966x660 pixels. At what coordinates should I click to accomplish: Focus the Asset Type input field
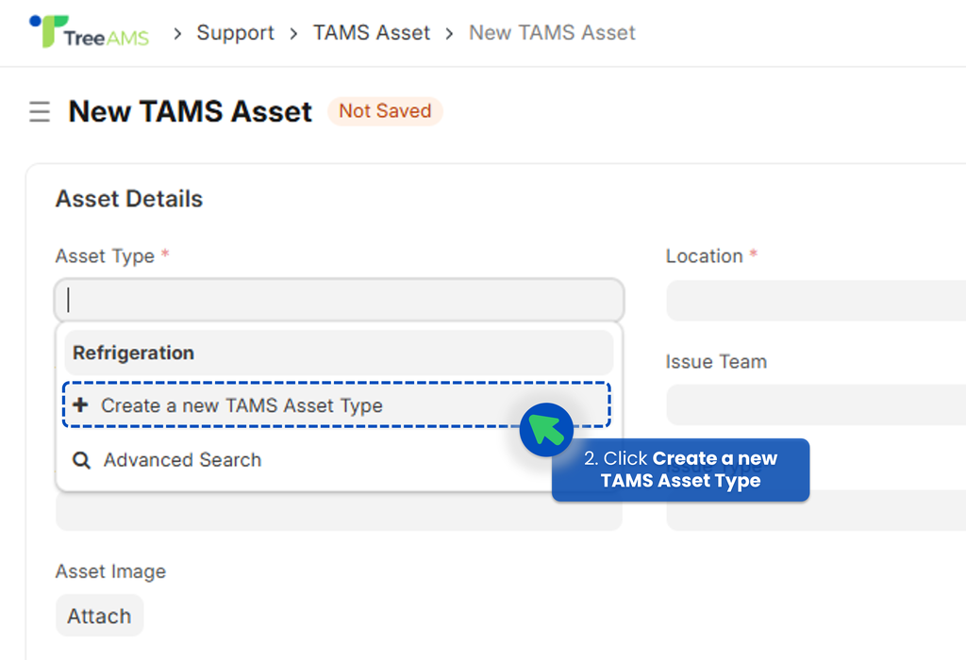point(339,301)
